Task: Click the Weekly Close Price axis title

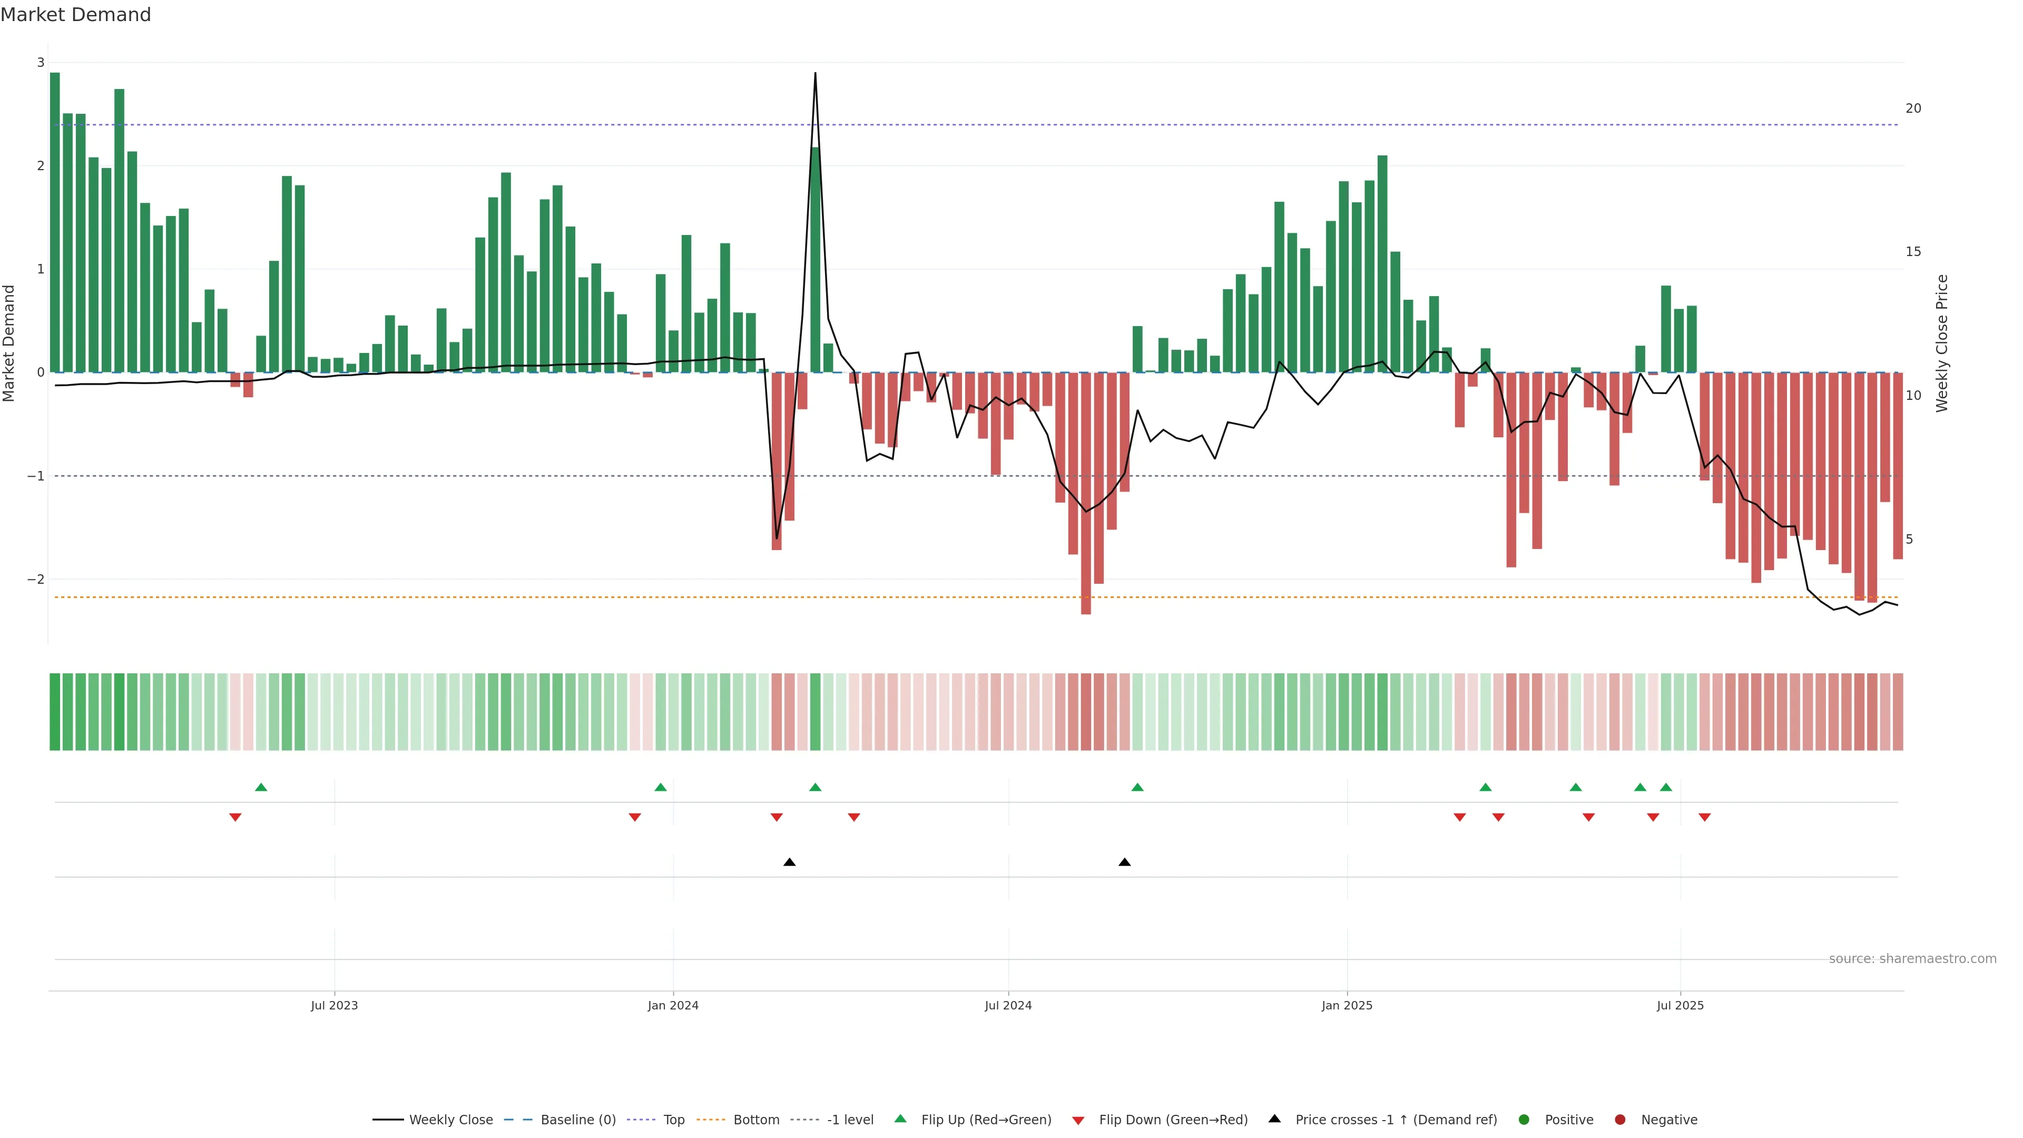Action: (1942, 343)
